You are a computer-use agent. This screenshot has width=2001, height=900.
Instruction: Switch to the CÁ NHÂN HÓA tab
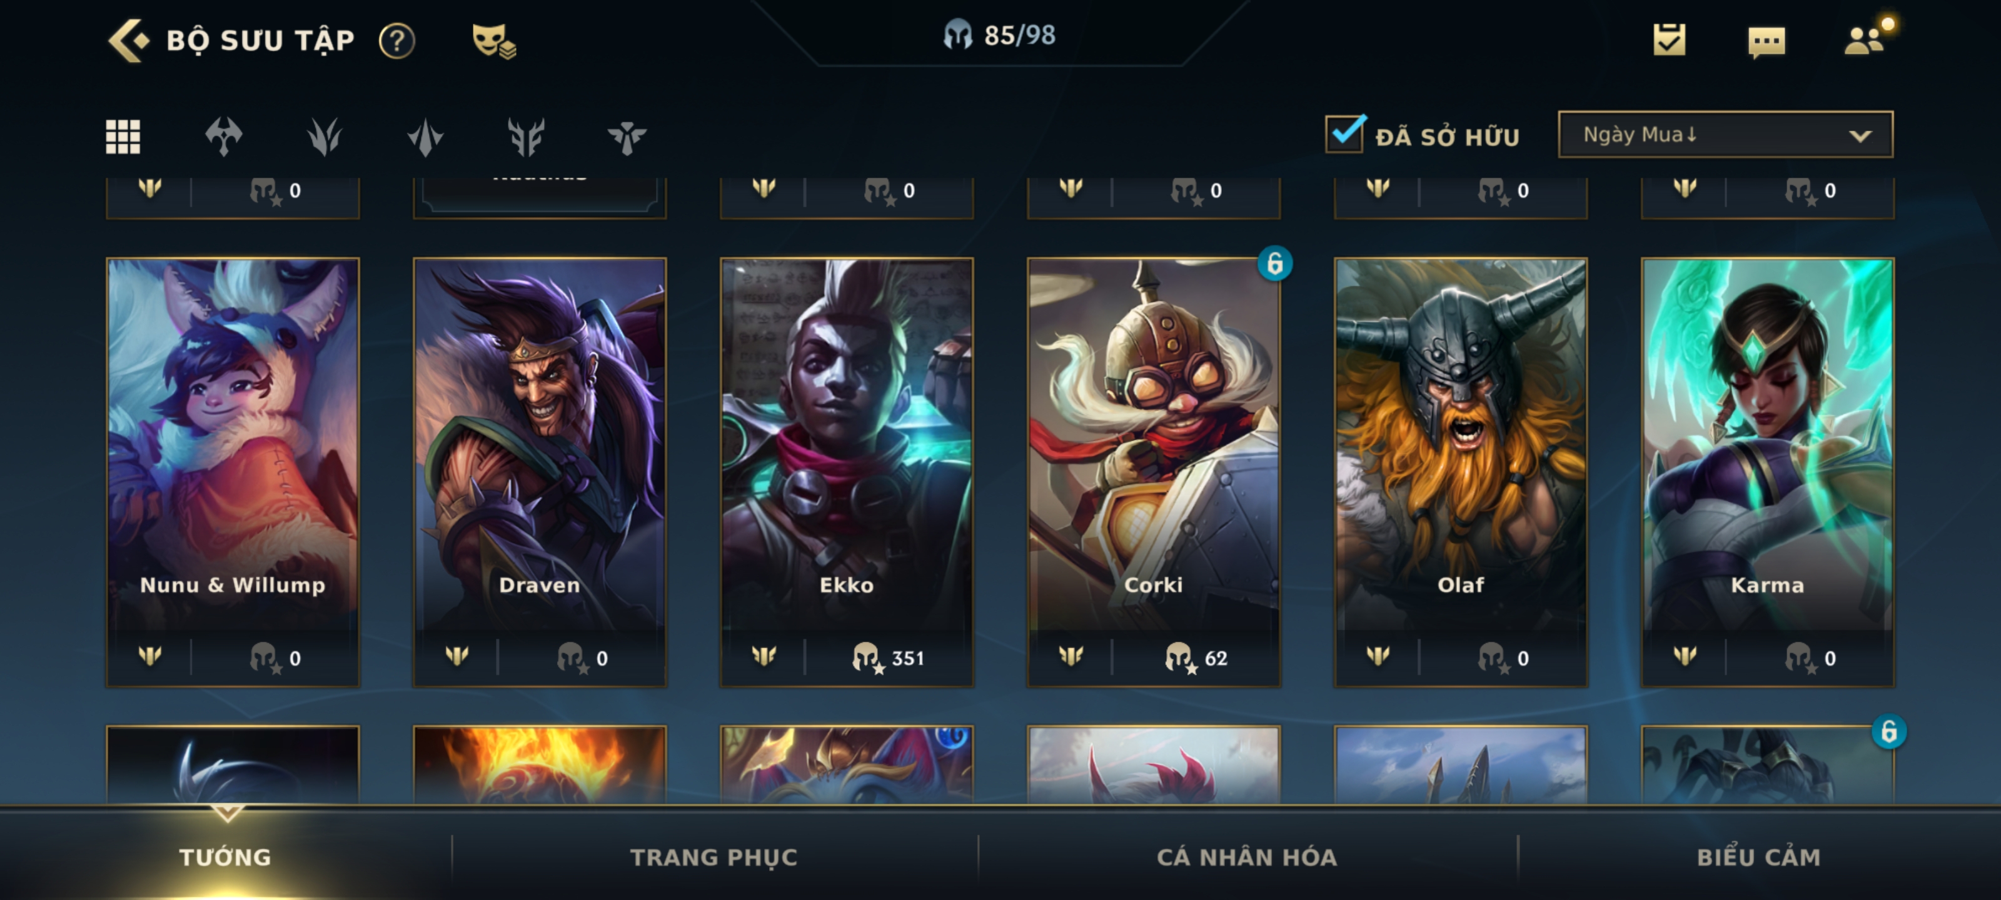[x=1247, y=856]
